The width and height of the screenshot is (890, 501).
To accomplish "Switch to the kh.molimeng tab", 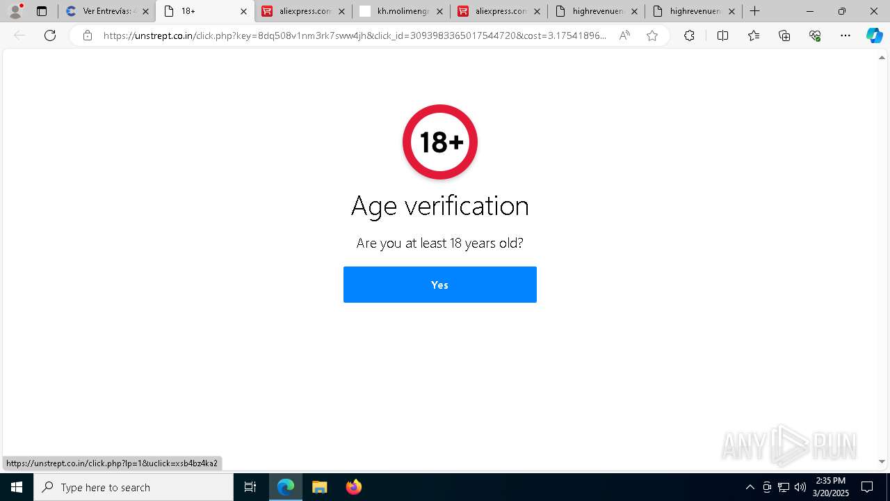I will pyautogui.click(x=401, y=11).
